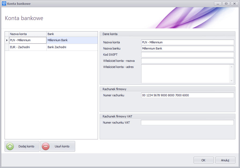The image size is (240, 168).
Task: Click the row indicator arrow for PLN - Millennium
Action: (x=7, y=40)
